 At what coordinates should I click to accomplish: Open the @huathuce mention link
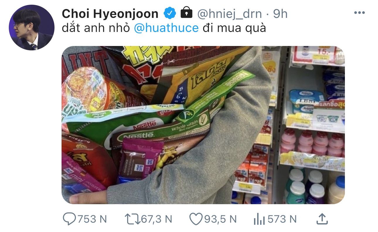coord(166,28)
